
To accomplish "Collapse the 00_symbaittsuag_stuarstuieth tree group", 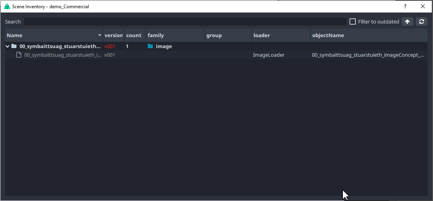I will click(x=8, y=46).
